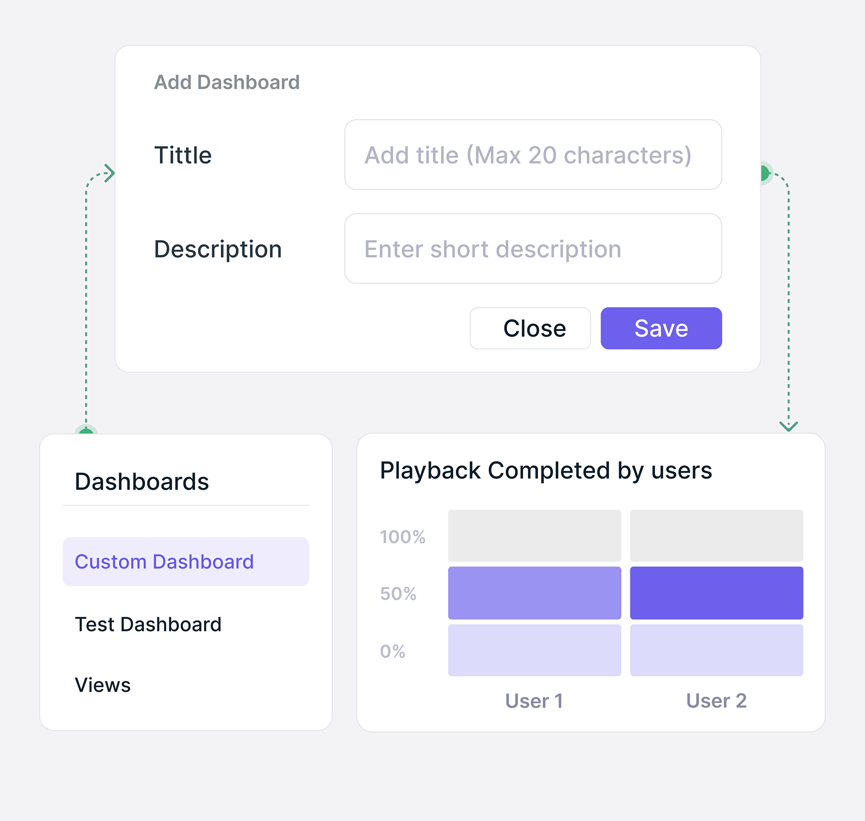Select User 2's dark purple 50% bar
Viewport: 865px width, 821px height.
click(x=716, y=593)
